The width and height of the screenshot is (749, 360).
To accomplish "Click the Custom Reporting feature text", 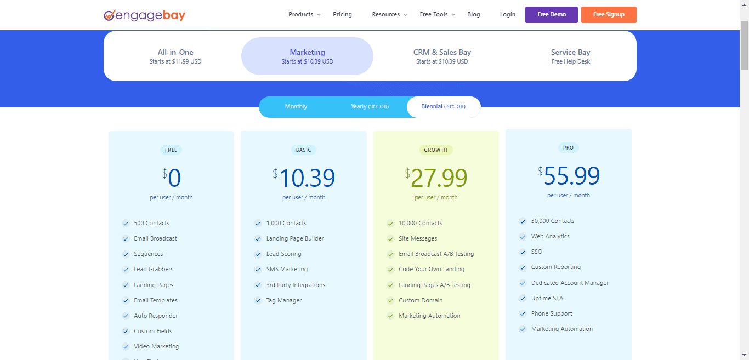I will click(556, 267).
